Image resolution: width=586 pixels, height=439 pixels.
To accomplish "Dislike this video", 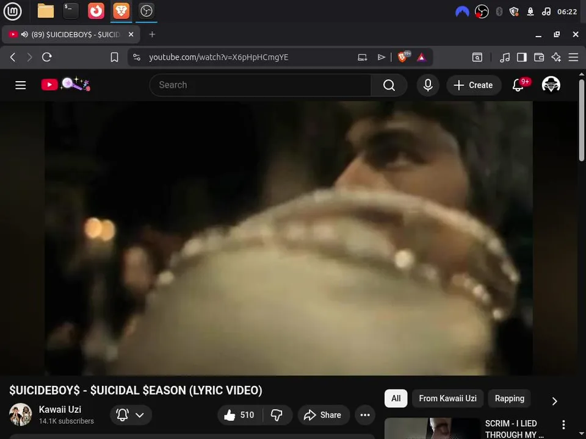I will pos(277,415).
